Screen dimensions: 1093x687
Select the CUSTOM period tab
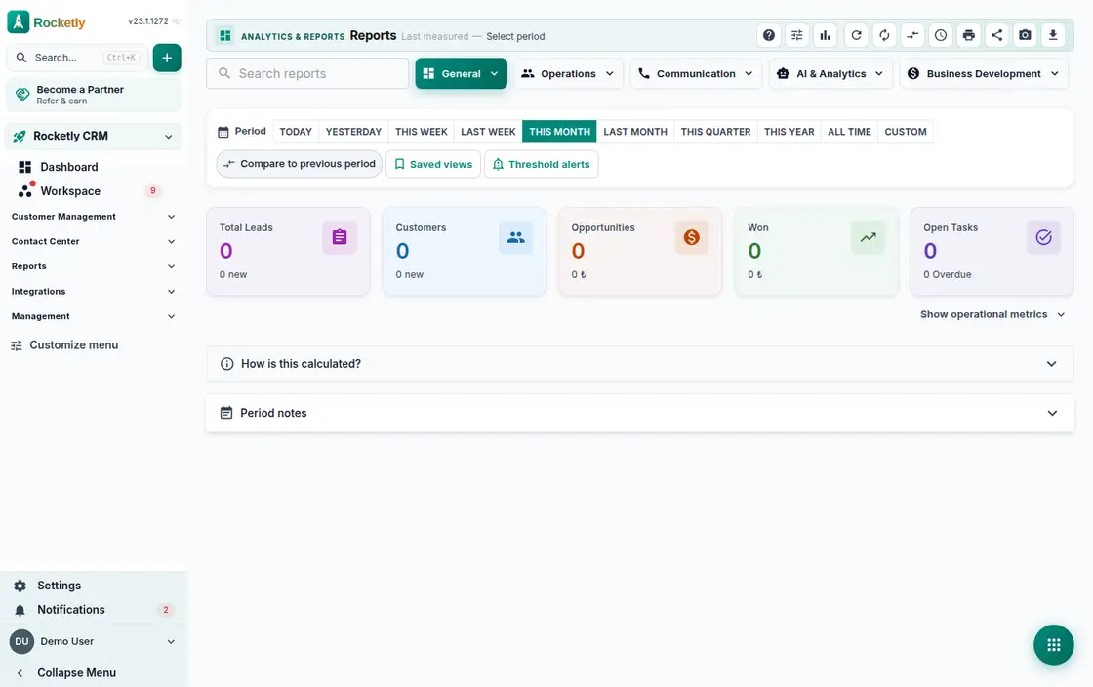tap(906, 132)
